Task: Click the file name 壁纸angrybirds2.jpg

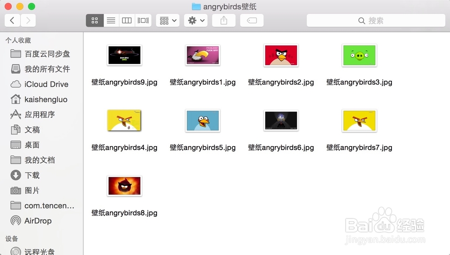Action: click(281, 82)
